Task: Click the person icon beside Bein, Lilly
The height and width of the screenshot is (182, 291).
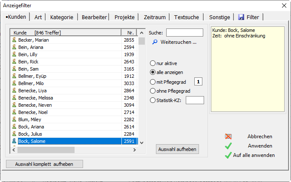Action: point(14,54)
